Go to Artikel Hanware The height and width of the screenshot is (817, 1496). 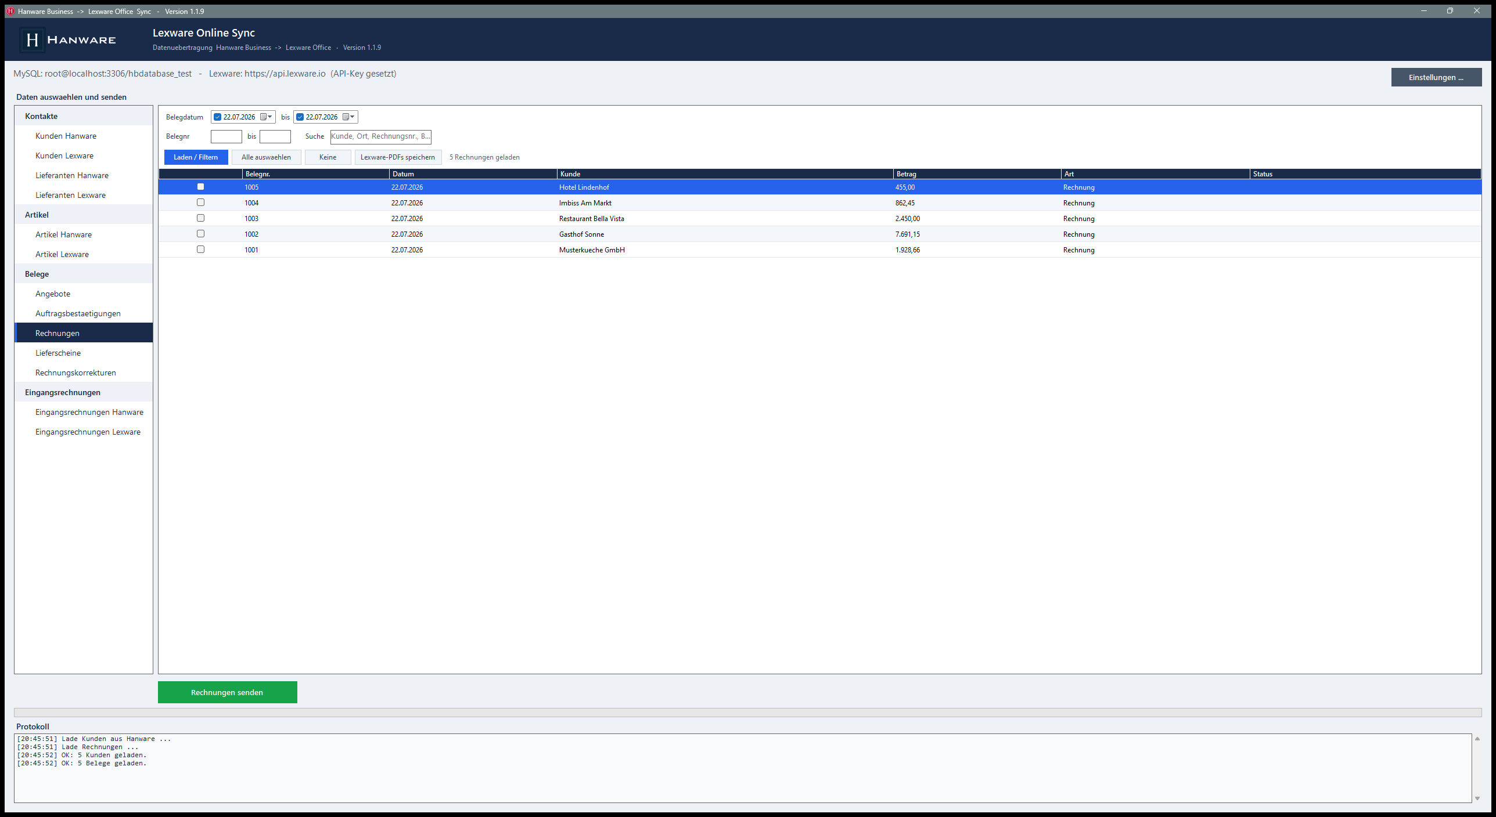[84, 234]
